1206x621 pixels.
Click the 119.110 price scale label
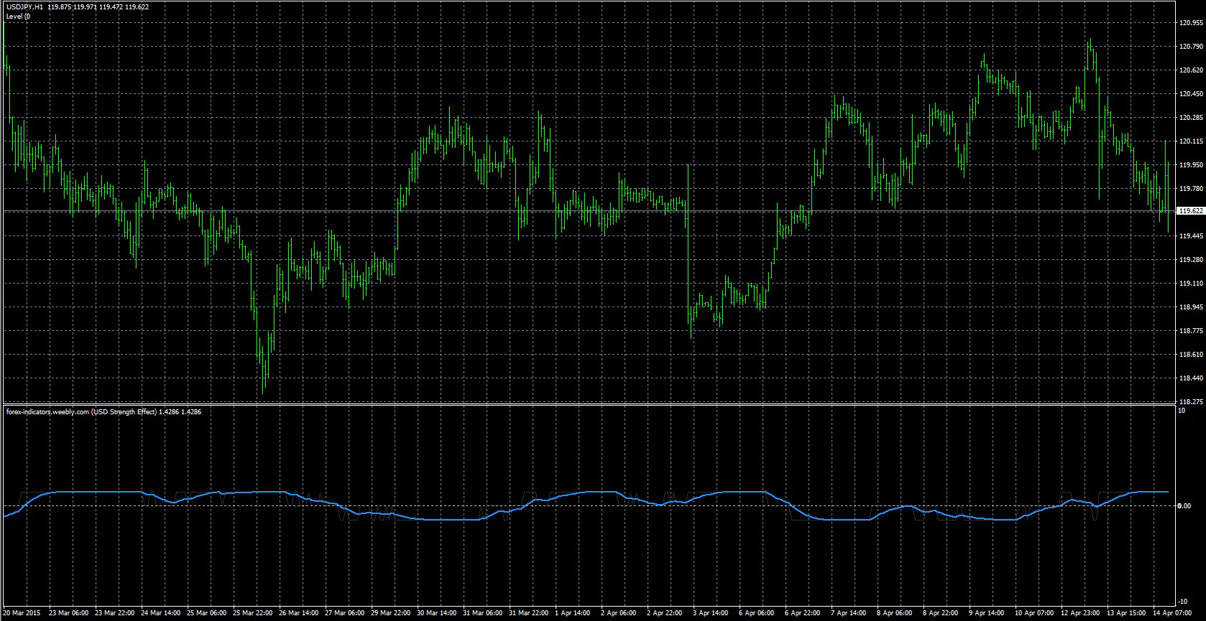click(1191, 284)
